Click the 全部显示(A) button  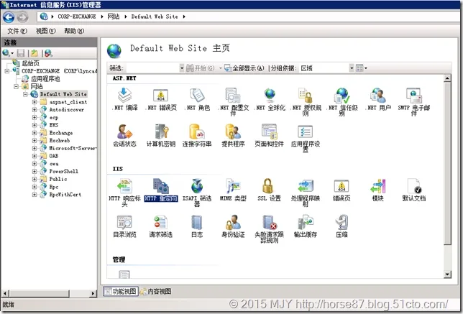click(x=244, y=68)
